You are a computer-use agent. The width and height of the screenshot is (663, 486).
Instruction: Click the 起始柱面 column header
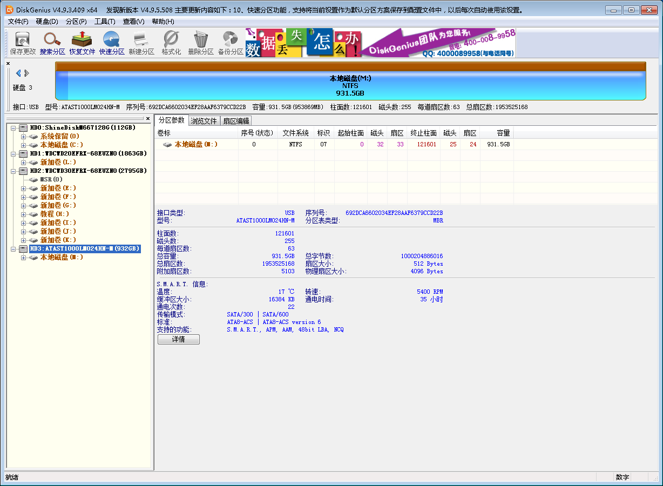[351, 133]
